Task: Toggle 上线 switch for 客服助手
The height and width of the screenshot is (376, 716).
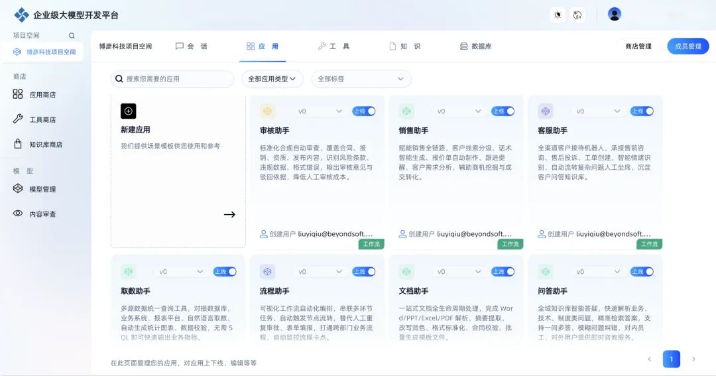Action: (642, 111)
